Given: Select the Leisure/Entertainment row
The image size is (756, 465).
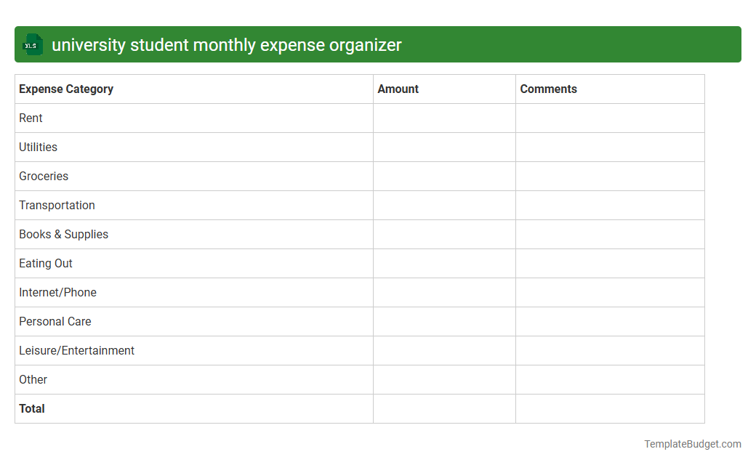Looking at the screenshot, I should pos(76,350).
